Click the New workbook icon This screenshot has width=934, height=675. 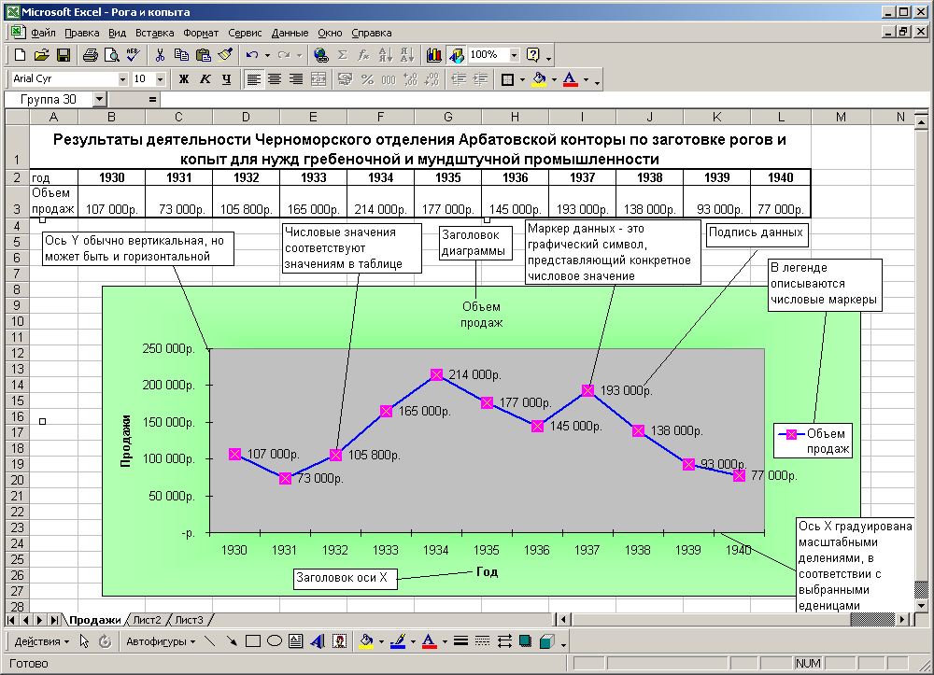[x=20, y=55]
